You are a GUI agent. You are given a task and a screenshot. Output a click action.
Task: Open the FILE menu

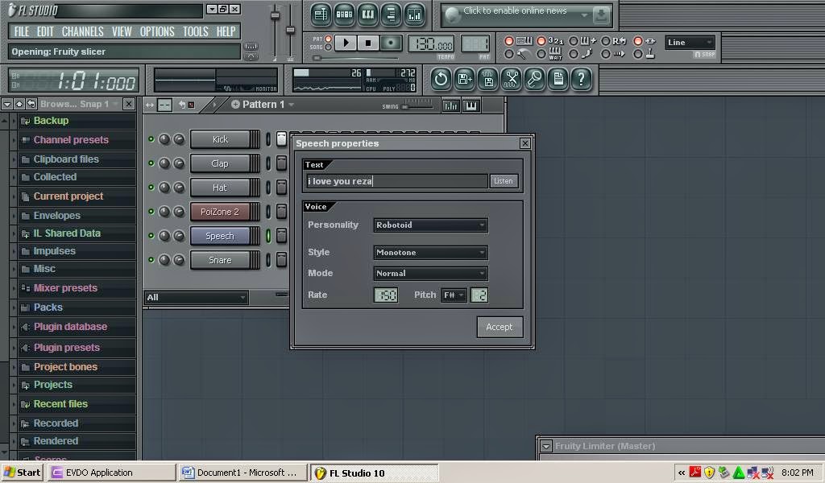(x=22, y=31)
